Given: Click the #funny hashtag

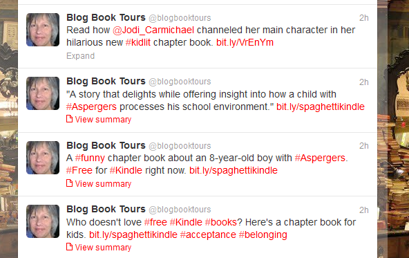Looking at the screenshot, I should point(90,158).
